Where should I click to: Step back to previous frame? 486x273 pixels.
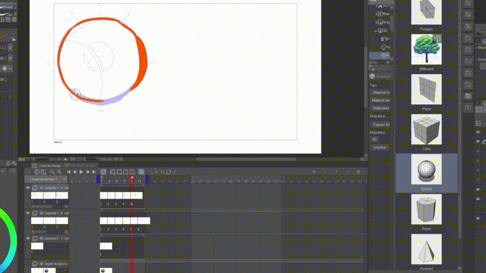[x=75, y=172]
